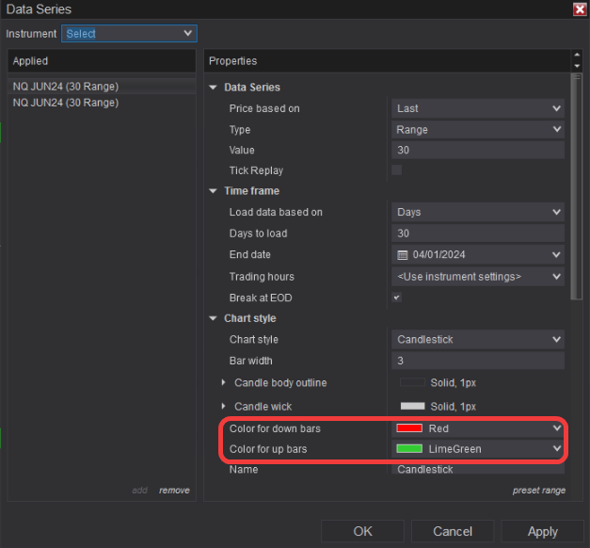Open the Price based on dropdown
Screen dimensions: 590x548
[x=477, y=108]
